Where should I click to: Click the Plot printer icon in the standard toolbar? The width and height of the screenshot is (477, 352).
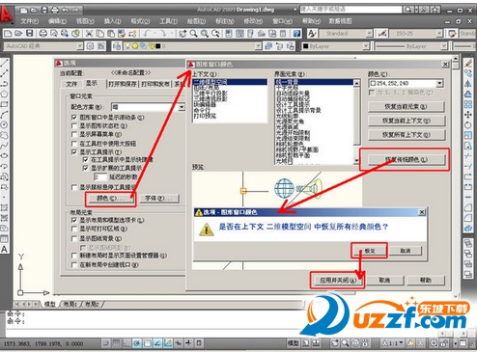pos(42,34)
